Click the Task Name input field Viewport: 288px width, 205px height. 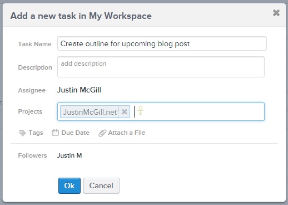pyautogui.click(x=162, y=43)
